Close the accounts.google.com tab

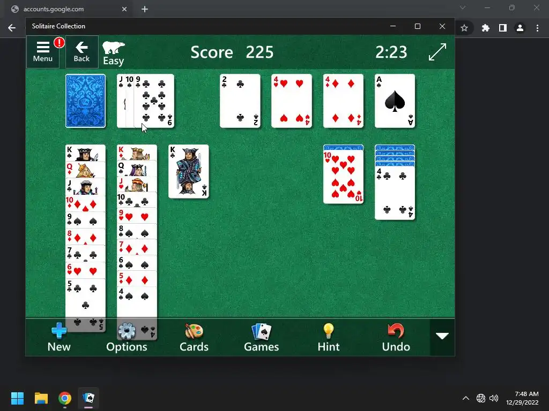[124, 9]
